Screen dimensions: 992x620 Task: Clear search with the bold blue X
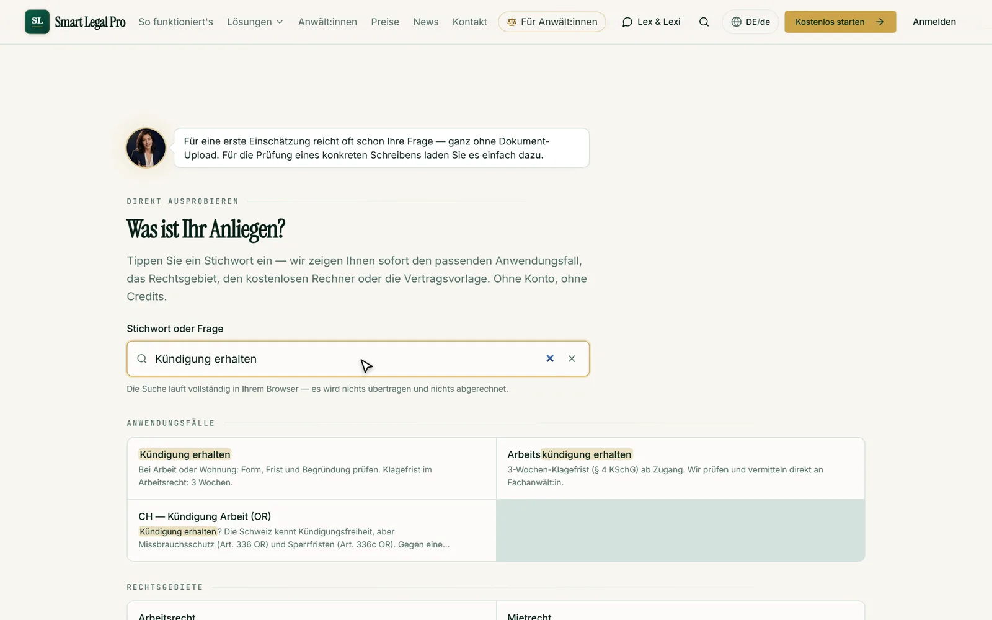[550, 358]
